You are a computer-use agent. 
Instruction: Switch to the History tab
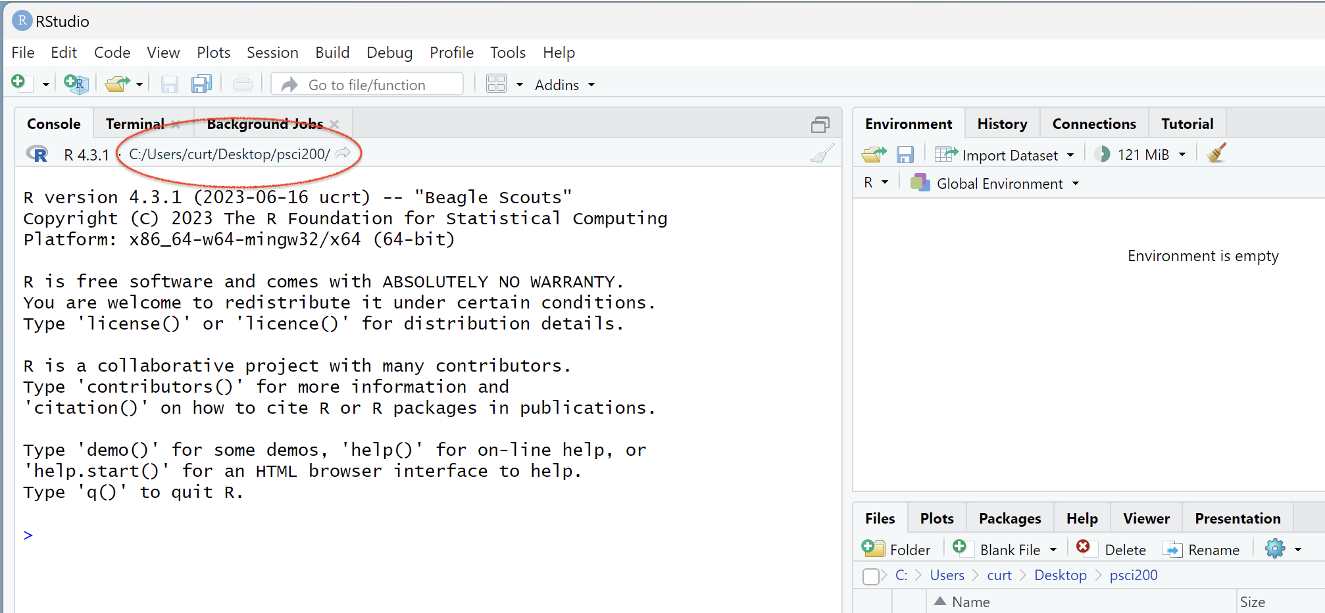click(1002, 124)
